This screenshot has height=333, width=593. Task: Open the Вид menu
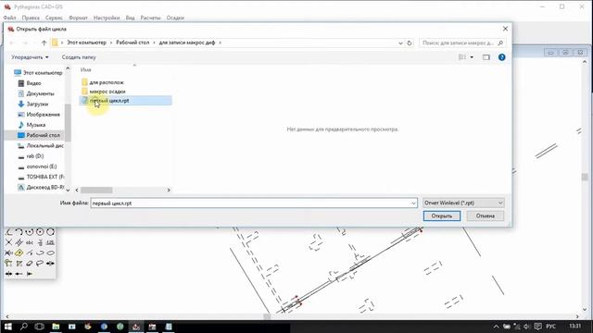(130, 18)
